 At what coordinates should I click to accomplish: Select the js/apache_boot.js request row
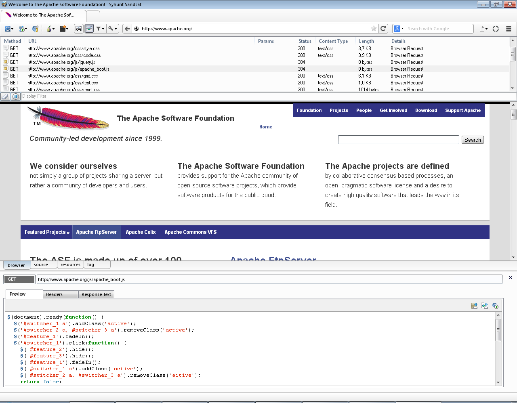pyautogui.click(x=255, y=69)
